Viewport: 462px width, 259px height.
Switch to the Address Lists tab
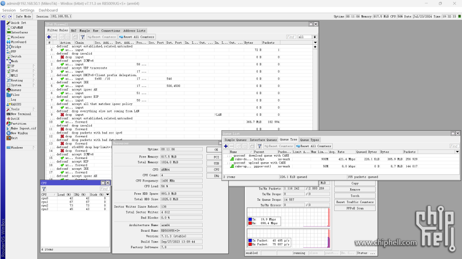(134, 31)
